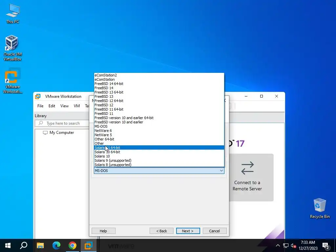Launch Google Chrome from the taskbar
The image size is (336, 252).
73,245
